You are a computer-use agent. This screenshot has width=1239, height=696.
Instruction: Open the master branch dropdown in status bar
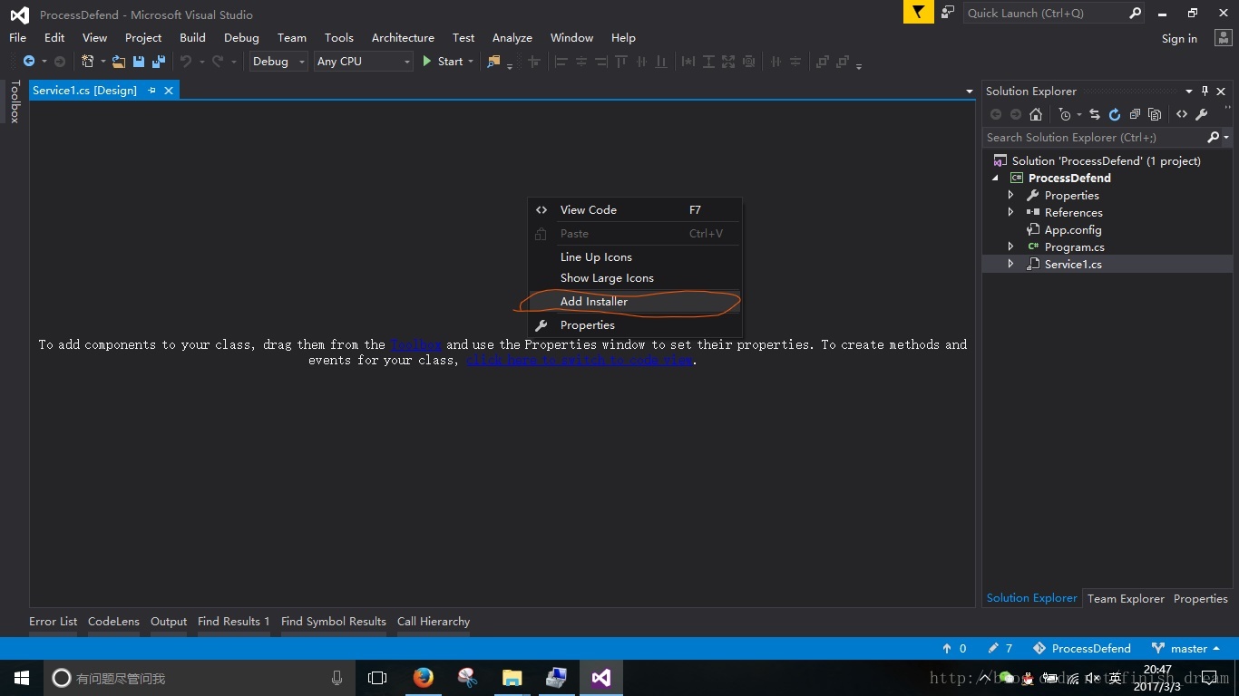[1185, 648]
